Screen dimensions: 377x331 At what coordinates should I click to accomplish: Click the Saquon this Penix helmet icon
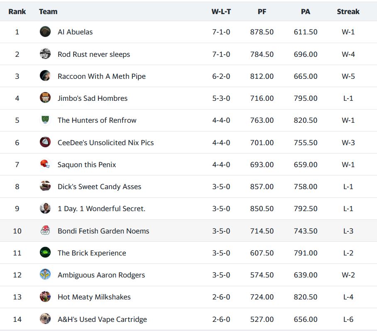(45, 164)
